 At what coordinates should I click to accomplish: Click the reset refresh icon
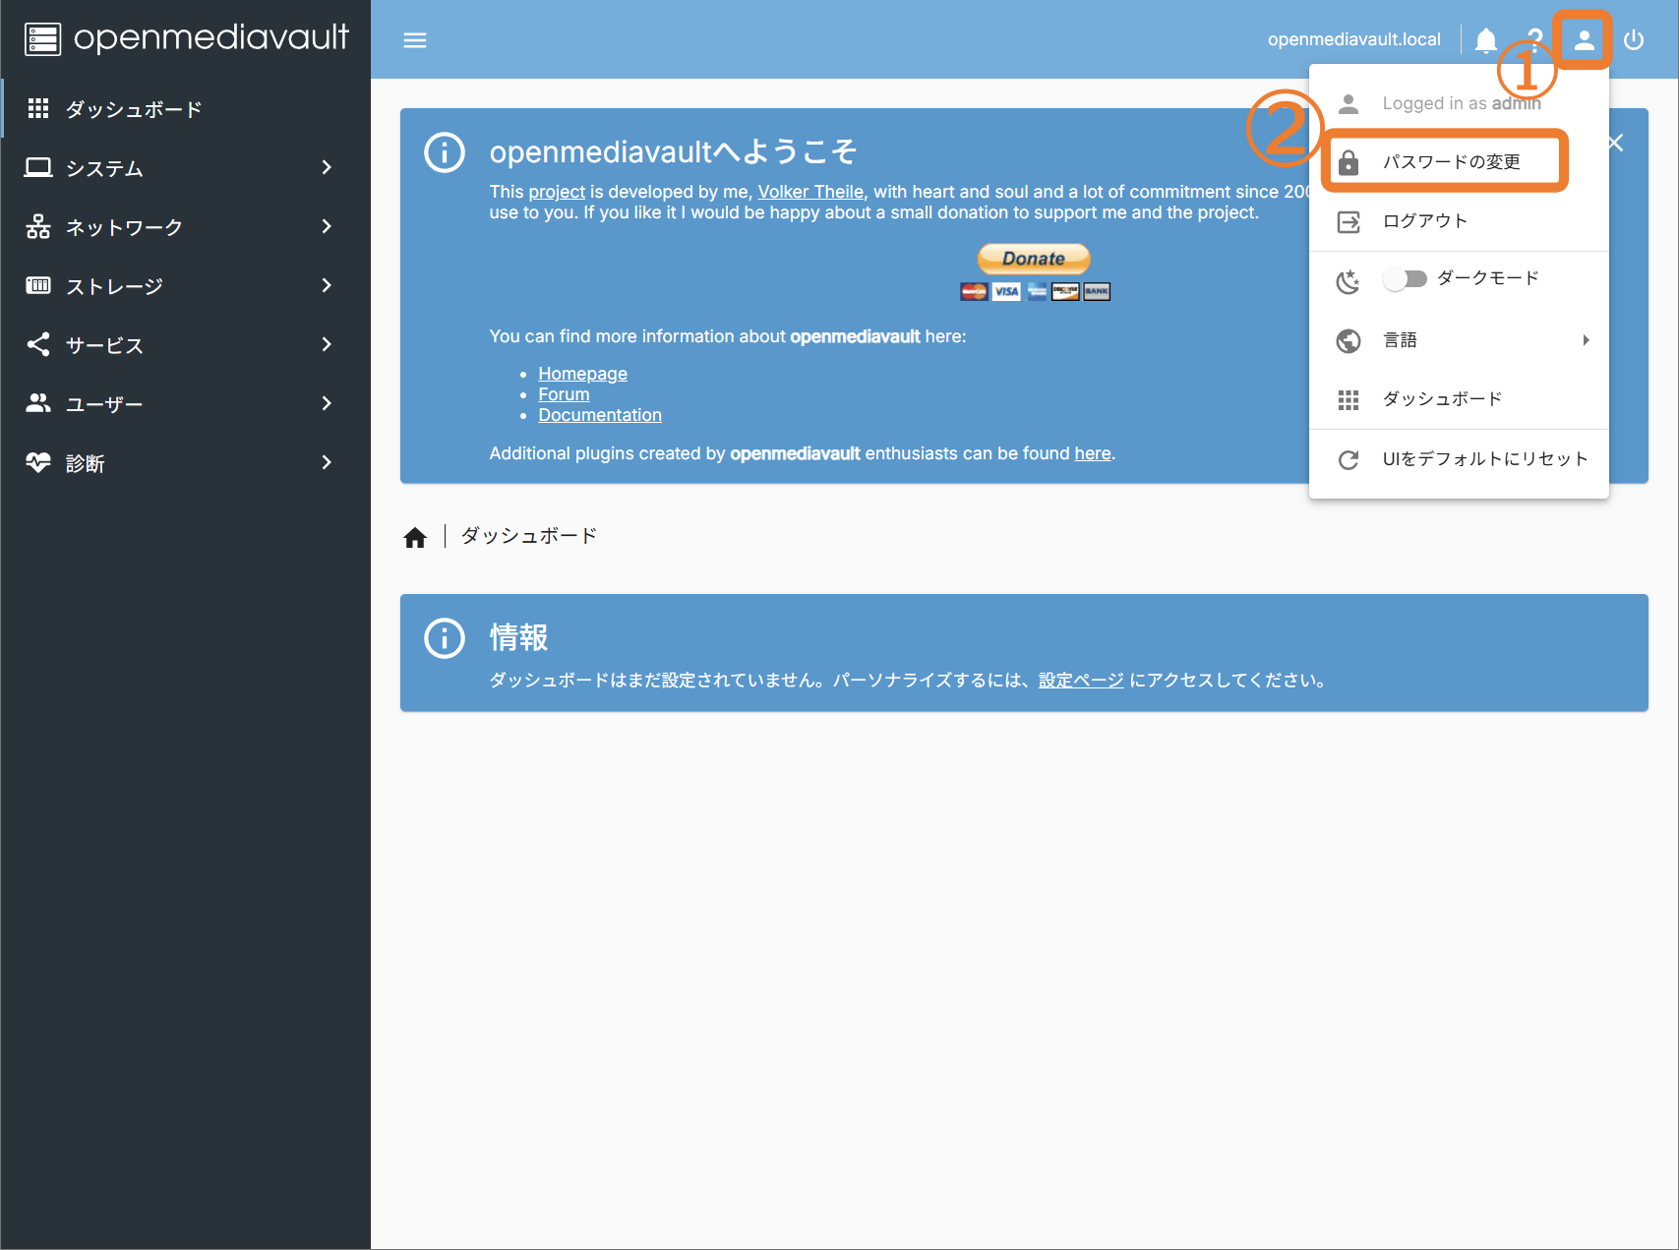[1349, 459]
